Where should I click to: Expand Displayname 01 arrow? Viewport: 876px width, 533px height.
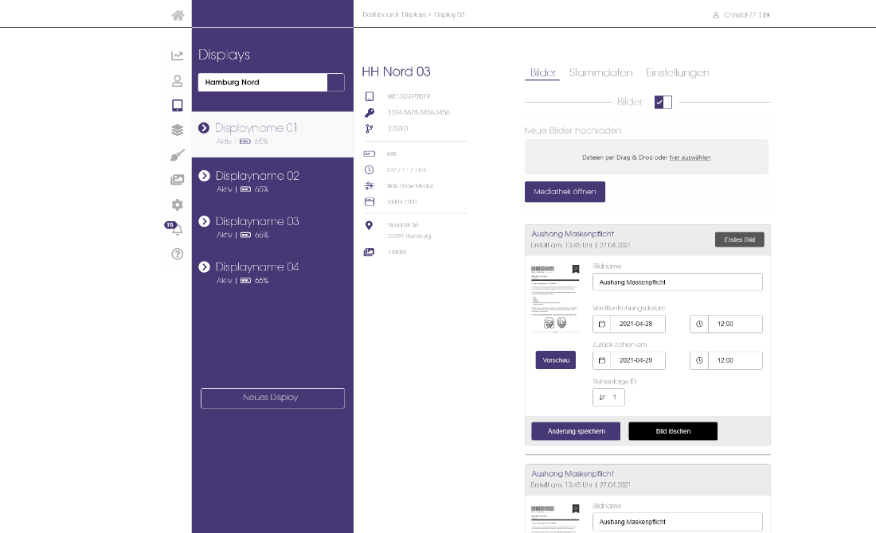point(204,128)
